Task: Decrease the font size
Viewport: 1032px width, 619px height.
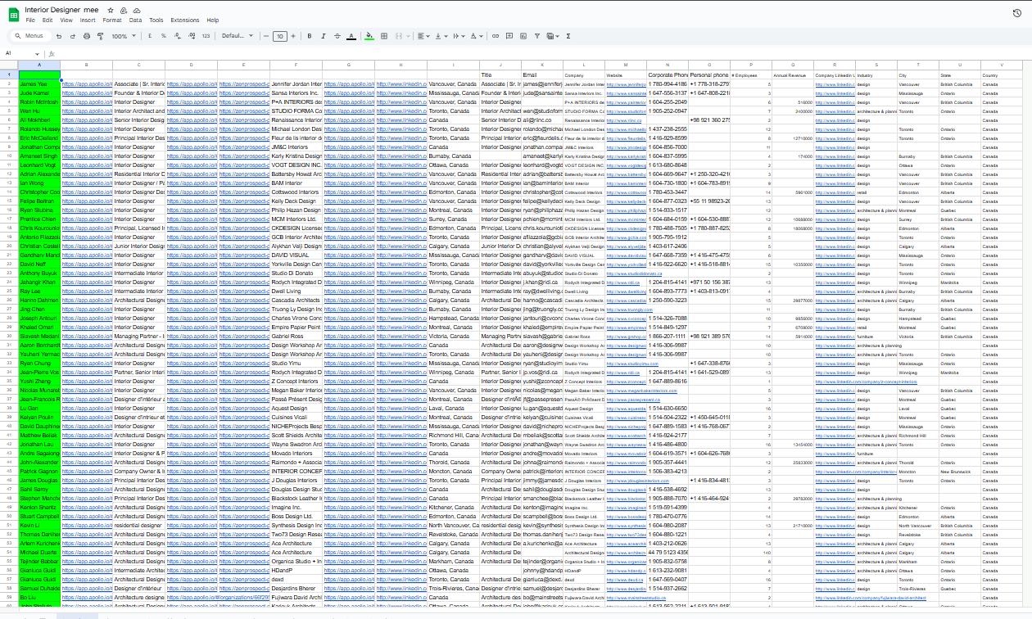Action: pos(267,36)
